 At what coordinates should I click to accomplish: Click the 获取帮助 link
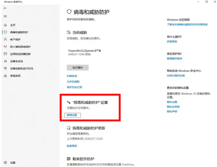(172, 41)
